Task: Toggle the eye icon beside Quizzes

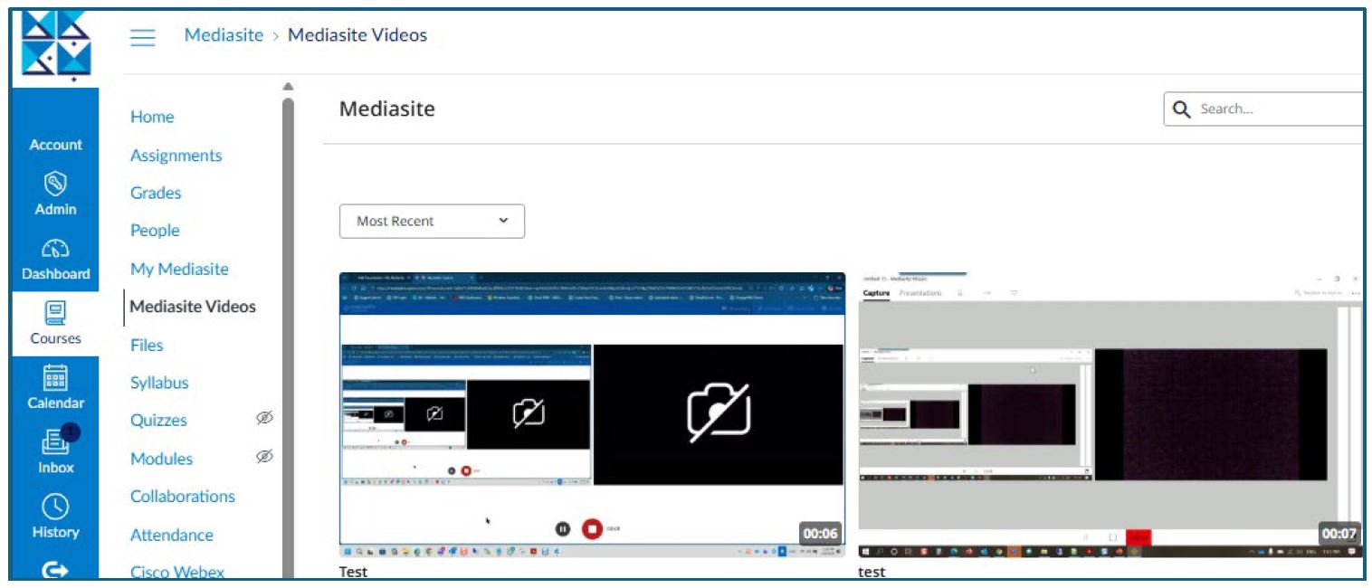Action: [x=264, y=418]
